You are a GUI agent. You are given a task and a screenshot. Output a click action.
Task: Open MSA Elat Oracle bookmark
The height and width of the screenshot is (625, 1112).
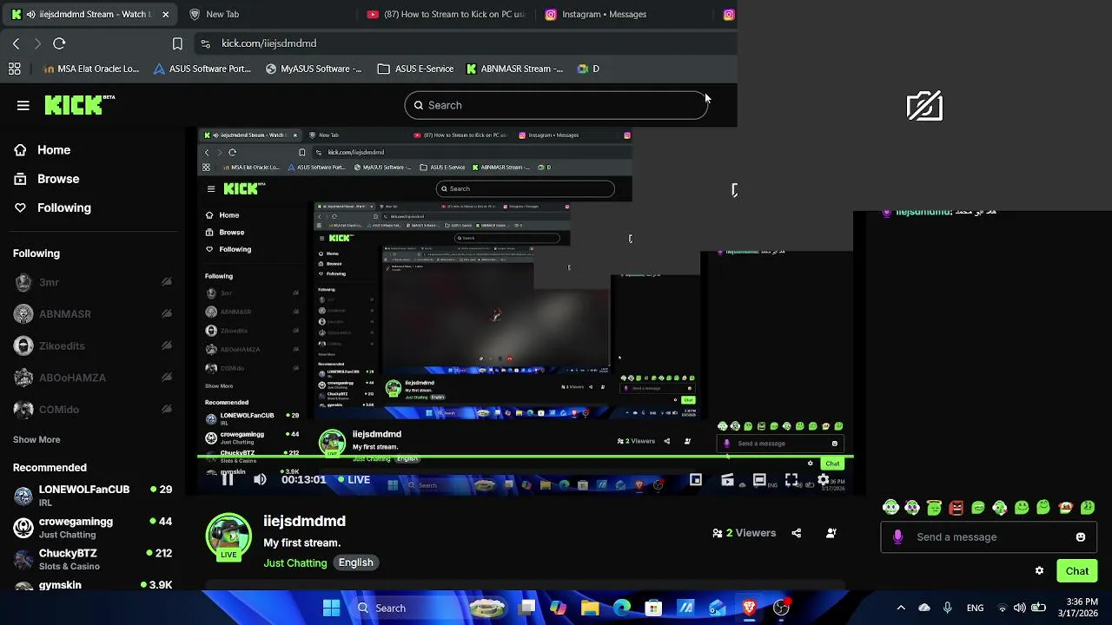[x=91, y=69]
